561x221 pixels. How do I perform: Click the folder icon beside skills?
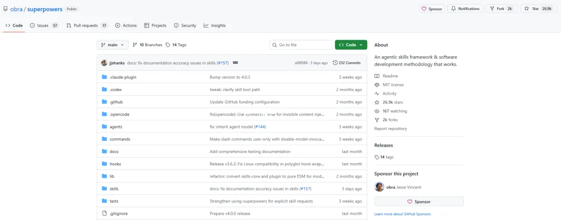pyautogui.click(x=104, y=189)
